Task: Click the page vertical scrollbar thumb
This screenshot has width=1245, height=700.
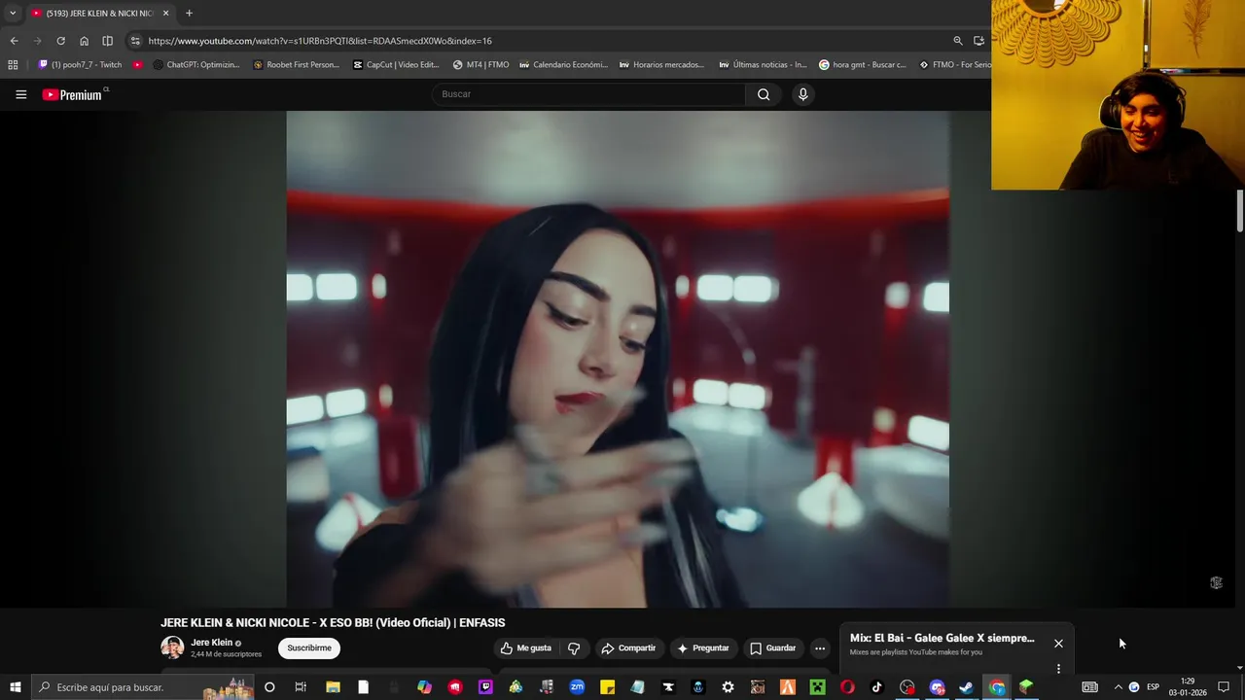Action: [x=1240, y=211]
